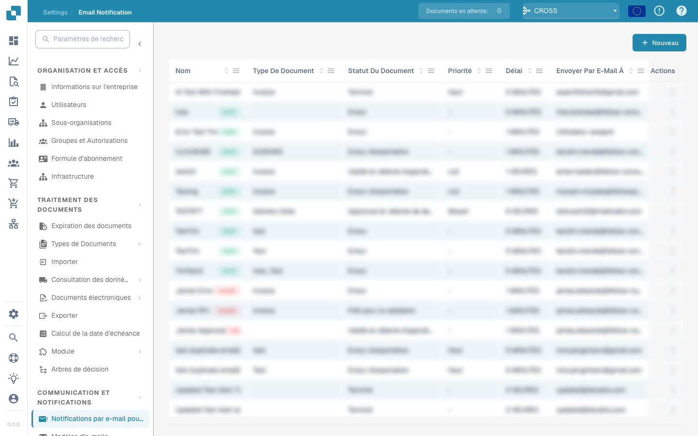Open the Délai column menu
The image size is (698, 436).
pyautogui.click(x=539, y=71)
